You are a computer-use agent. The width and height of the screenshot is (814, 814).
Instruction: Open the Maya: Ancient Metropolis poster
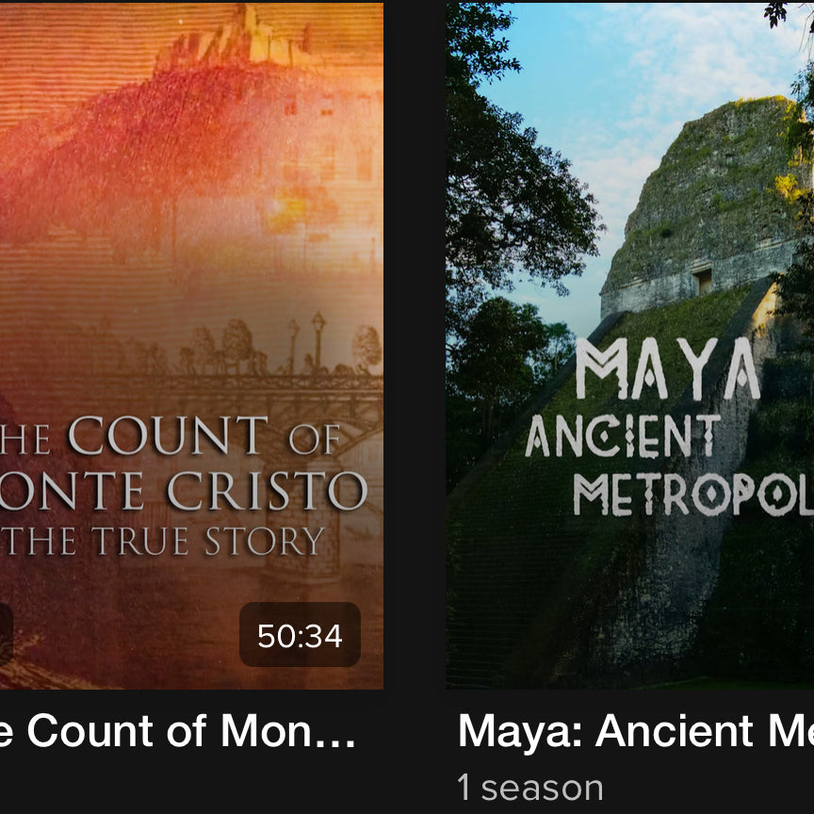pyautogui.click(x=629, y=347)
